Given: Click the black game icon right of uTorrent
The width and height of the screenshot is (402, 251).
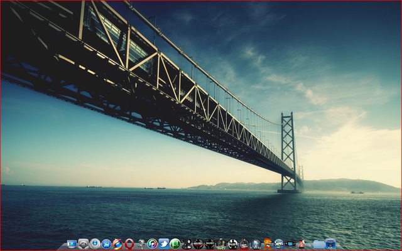Looking at the screenshot, I should pos(187,244).
